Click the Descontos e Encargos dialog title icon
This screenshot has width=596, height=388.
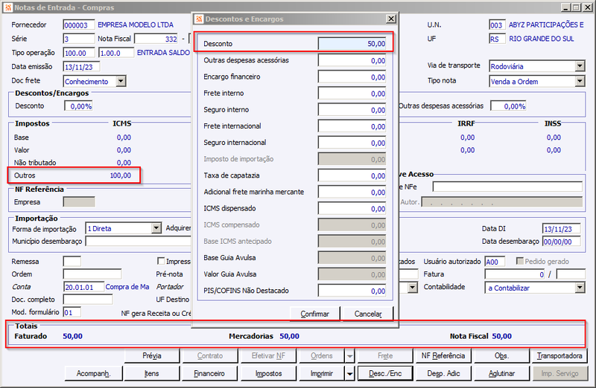coord(199,19)
